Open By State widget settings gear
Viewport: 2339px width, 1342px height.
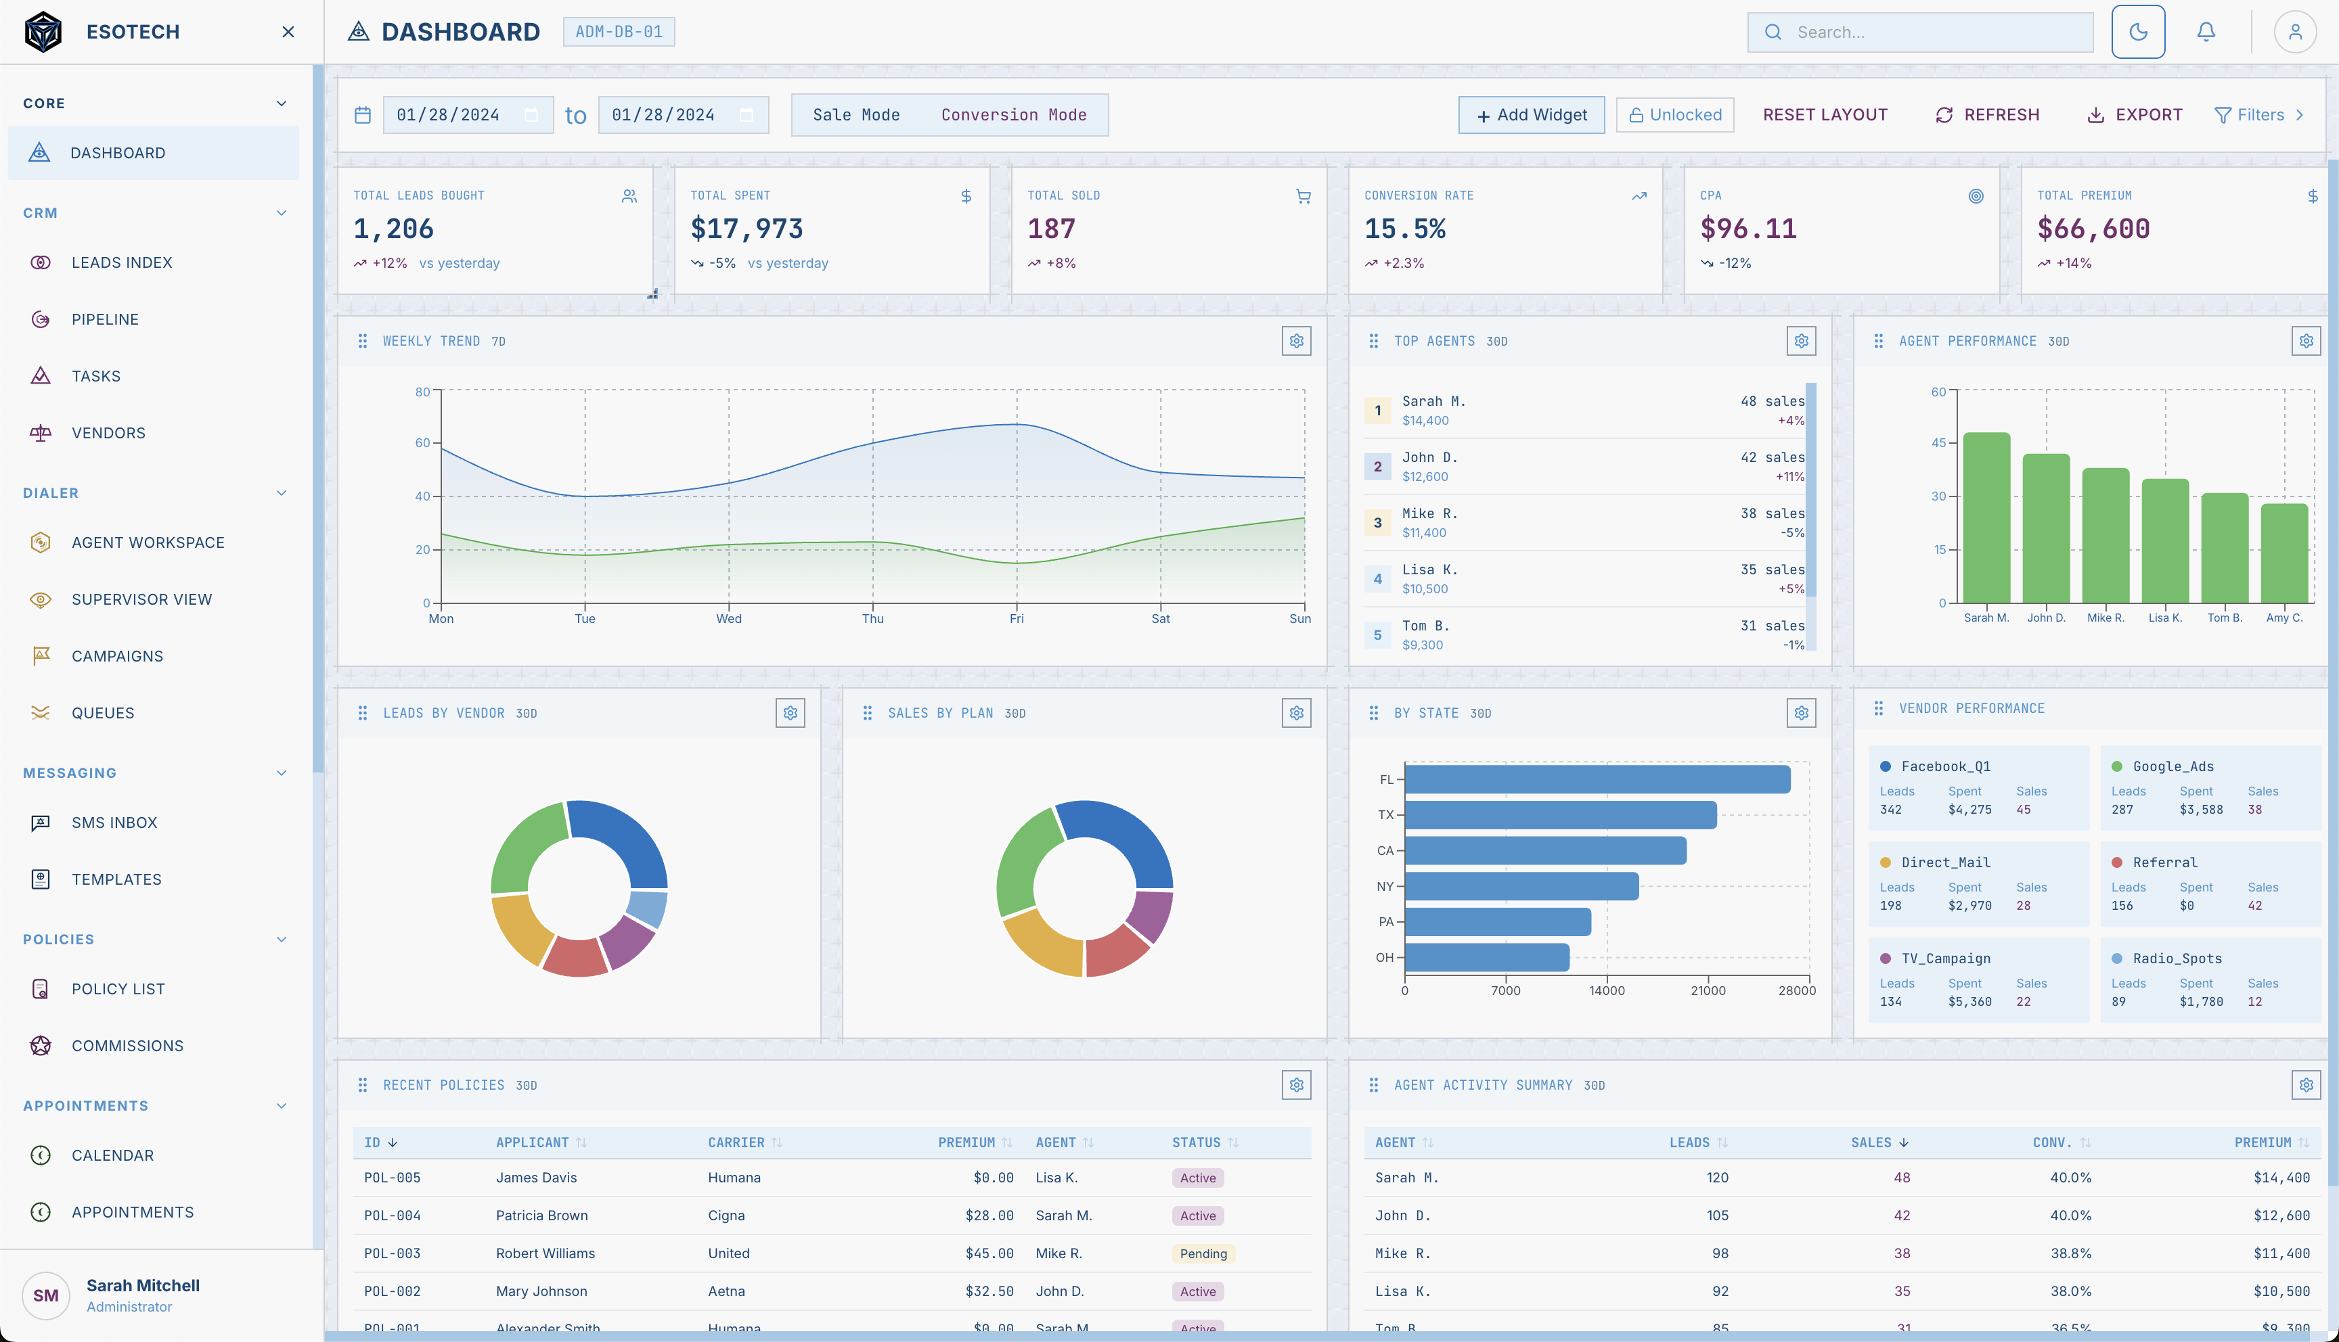[1802, 714]
